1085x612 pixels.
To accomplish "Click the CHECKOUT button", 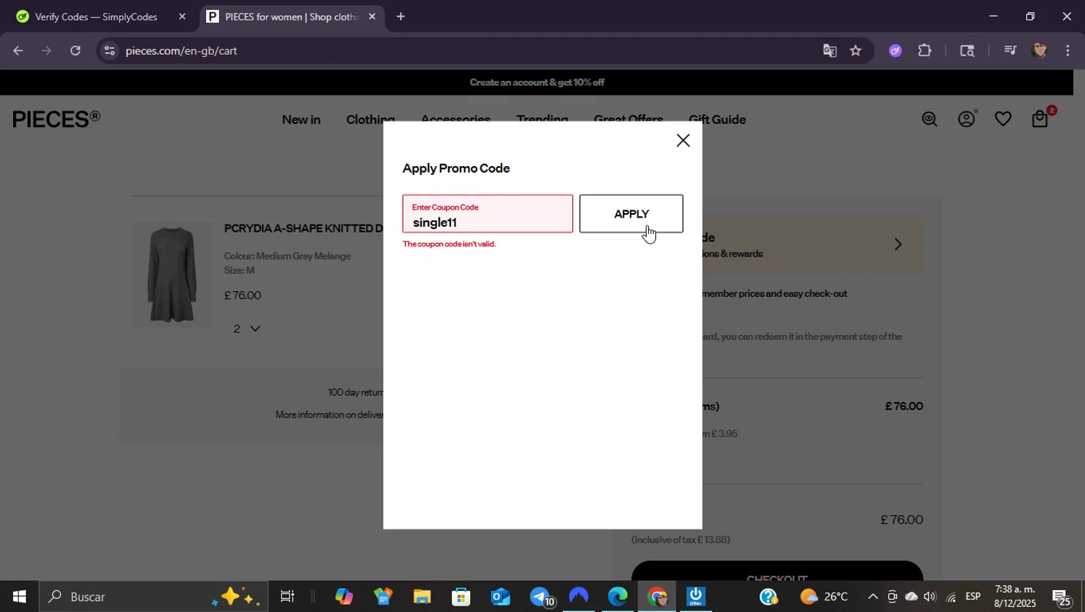I will 777,572.
